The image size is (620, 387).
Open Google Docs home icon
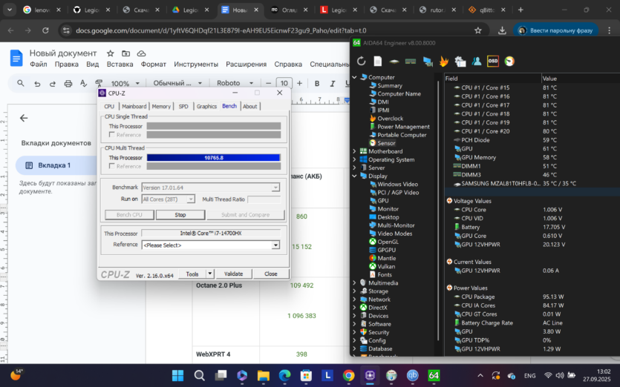click(16, 58)
